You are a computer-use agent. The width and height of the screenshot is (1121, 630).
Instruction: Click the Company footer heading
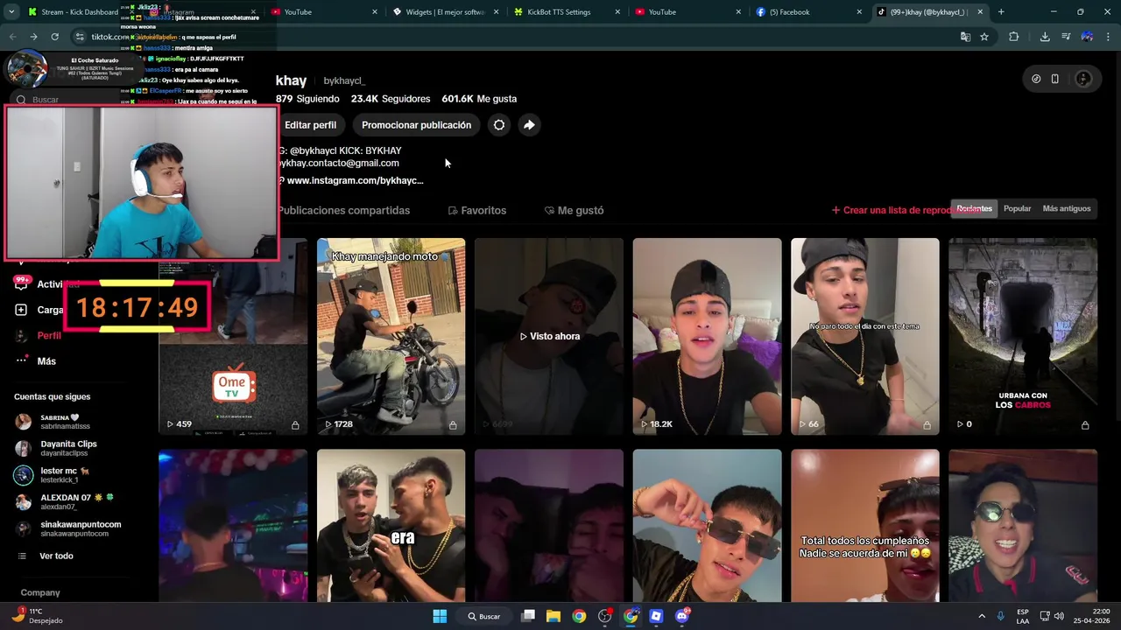40,592
